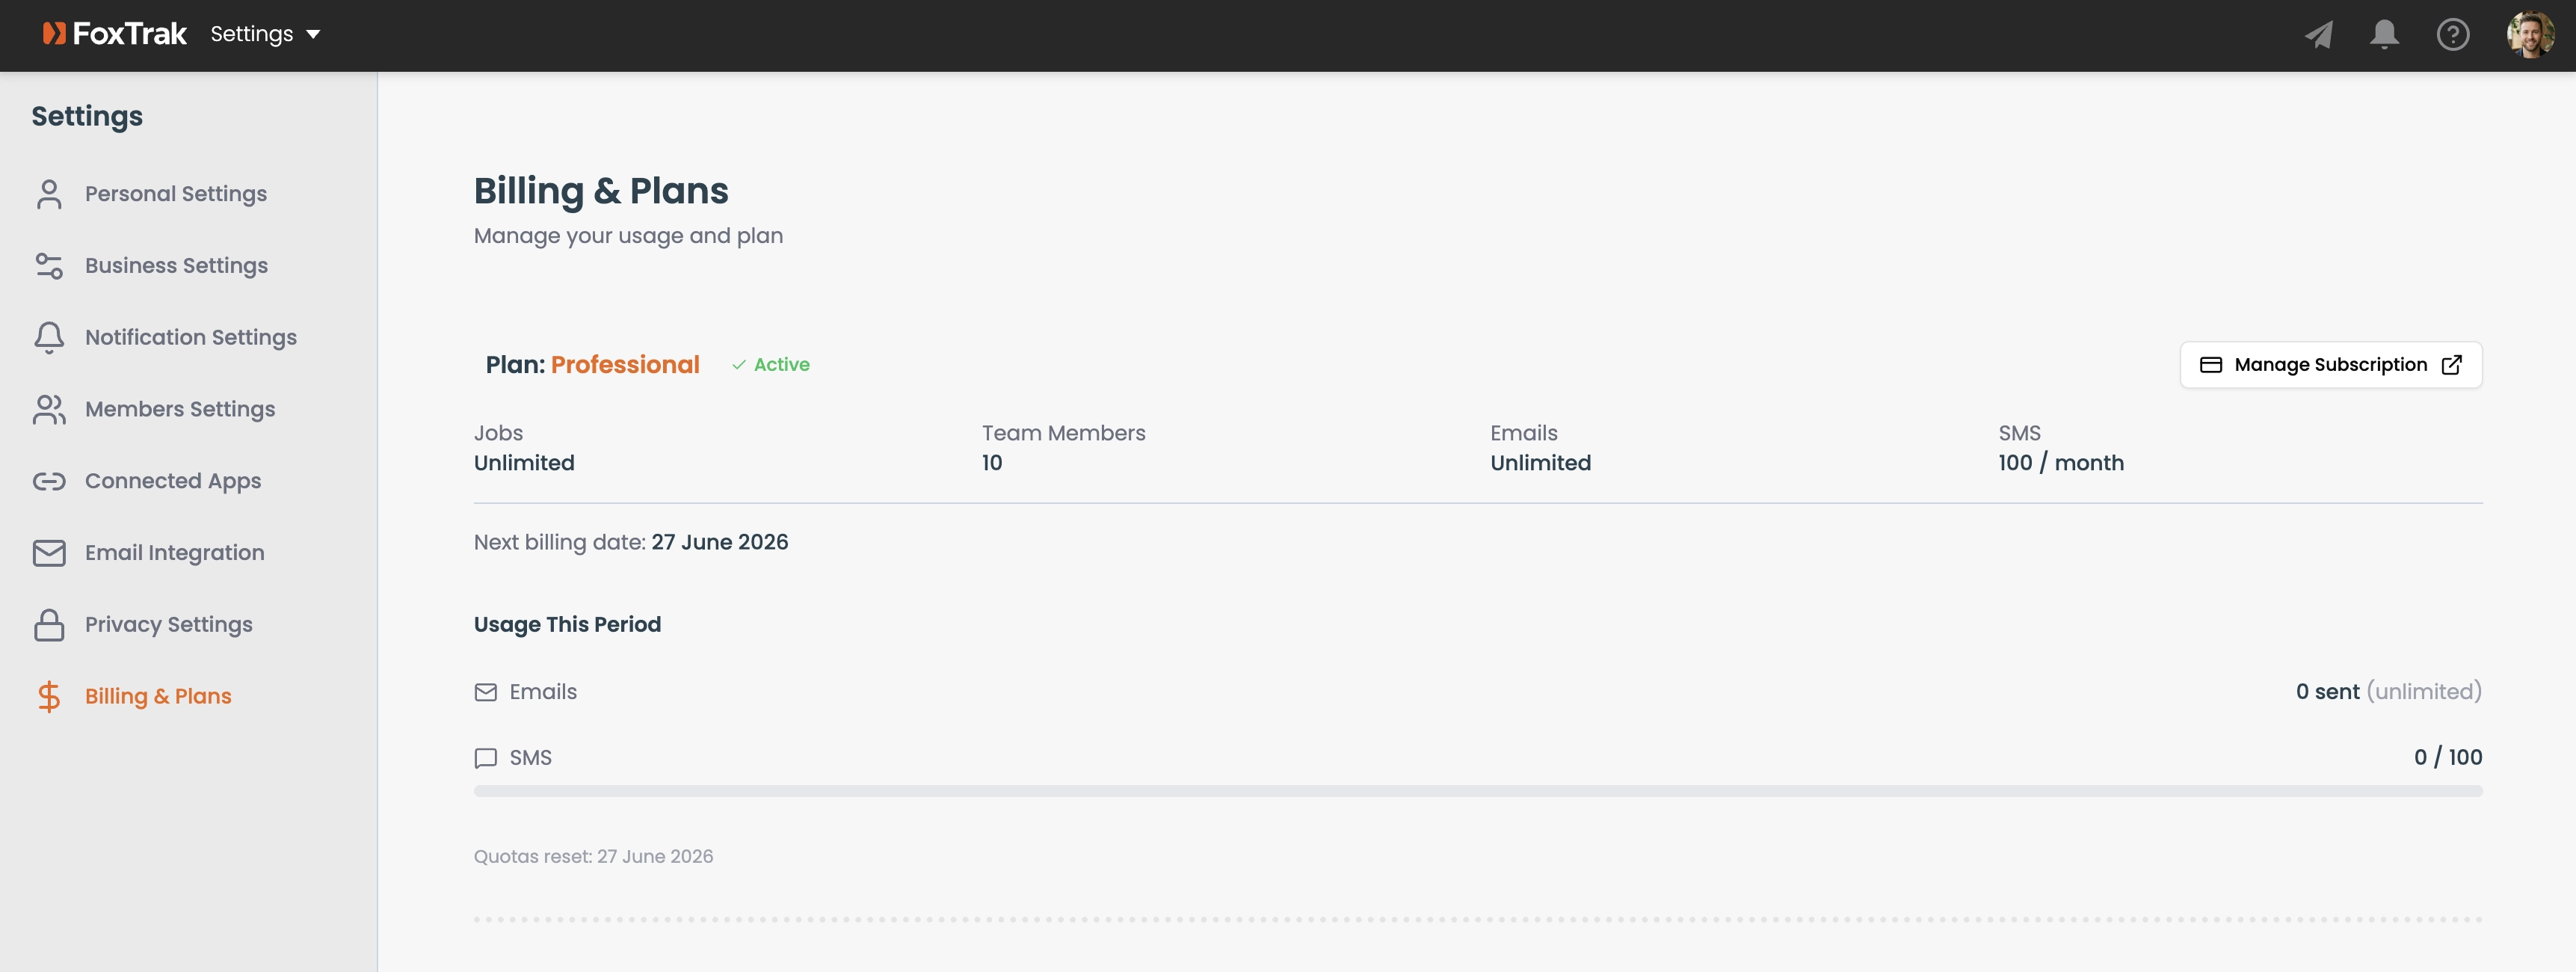Click the 0 sent (unlimited) text
This screenshot has height=972, width=2576.
(2389, 692)
